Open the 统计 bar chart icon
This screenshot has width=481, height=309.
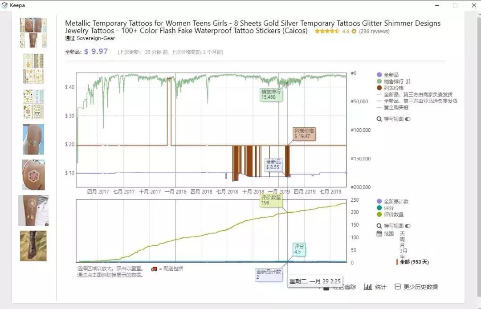pyautogui.click(x=368, y=287)
